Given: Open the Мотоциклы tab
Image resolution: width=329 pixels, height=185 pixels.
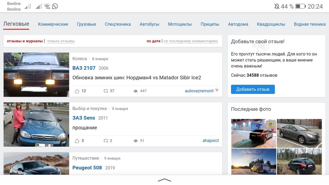Looking at the screenshot, I should (180, 24).
